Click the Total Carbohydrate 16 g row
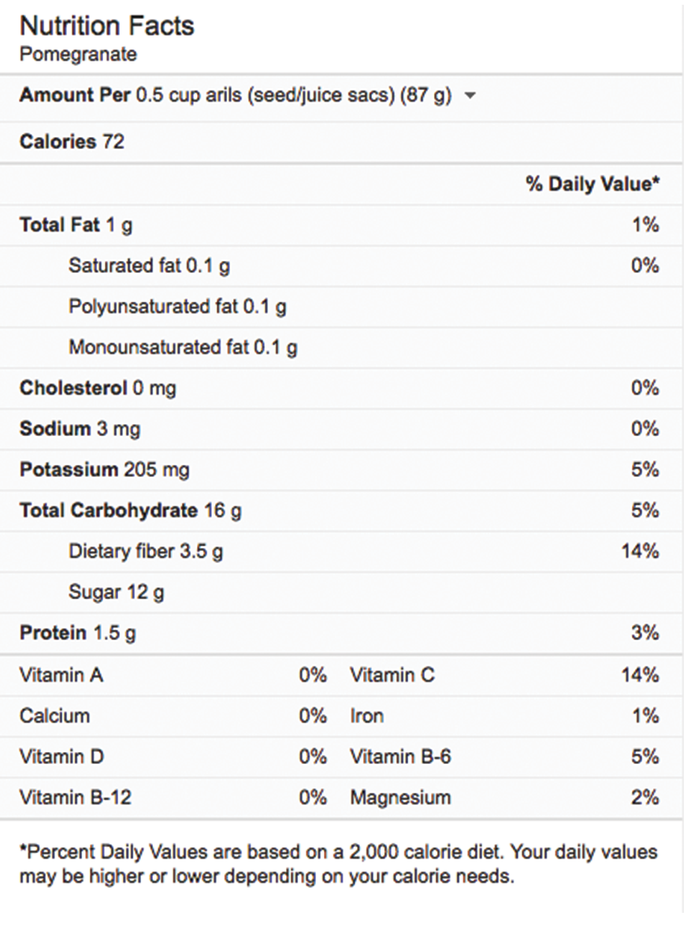Image resolution: width=687 pixels, height=946 pixels. [131, 511]
